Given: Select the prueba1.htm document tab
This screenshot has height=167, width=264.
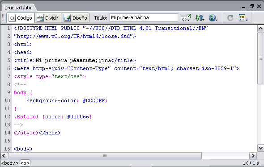Looking at the screenshot, I should tap(18, 8).
